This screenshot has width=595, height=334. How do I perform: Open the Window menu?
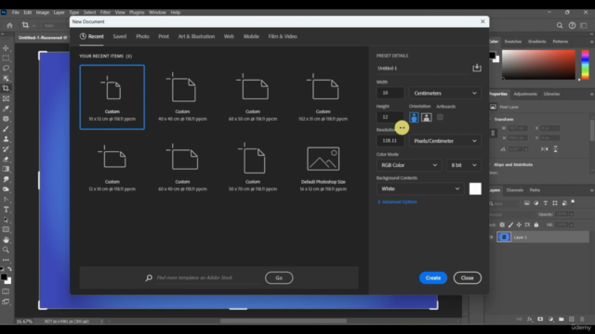tap(157, 12)
